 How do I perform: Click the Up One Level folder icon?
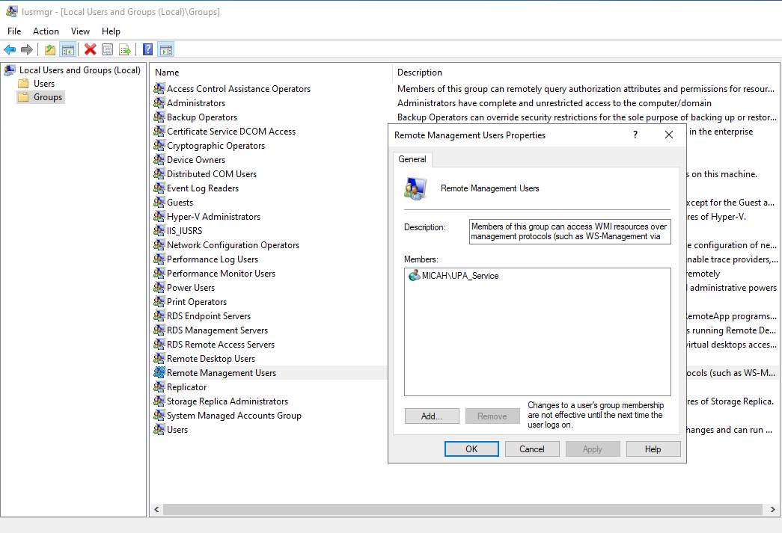tap(49, 50)
